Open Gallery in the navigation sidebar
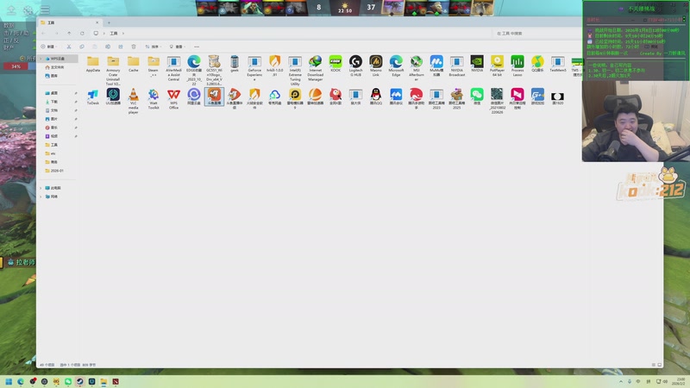 (52, 76)
